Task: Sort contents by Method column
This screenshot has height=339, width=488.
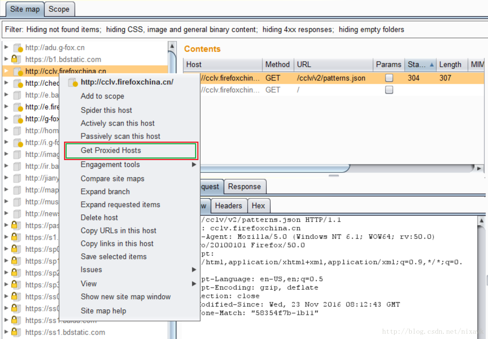Action: [278, 64]
